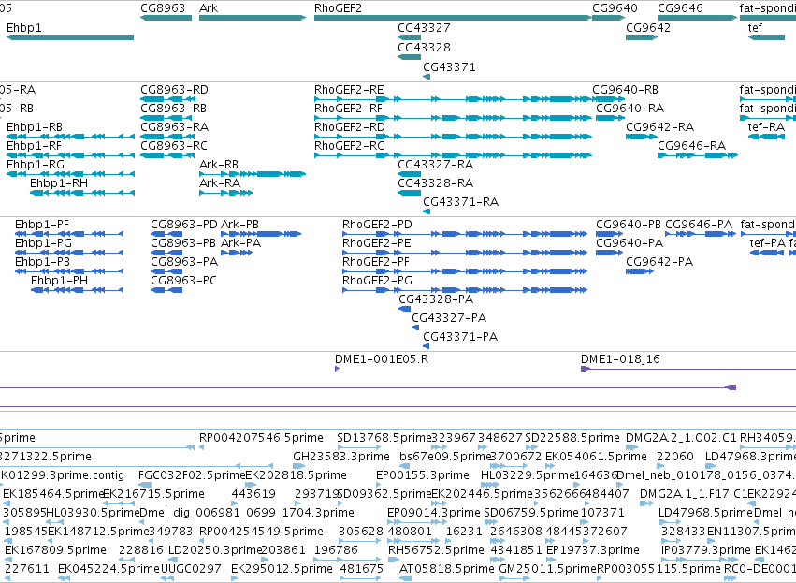Select the Ehbp1-PG protein feature
Viewport: 796px width, 583px height.
(69, 253)
